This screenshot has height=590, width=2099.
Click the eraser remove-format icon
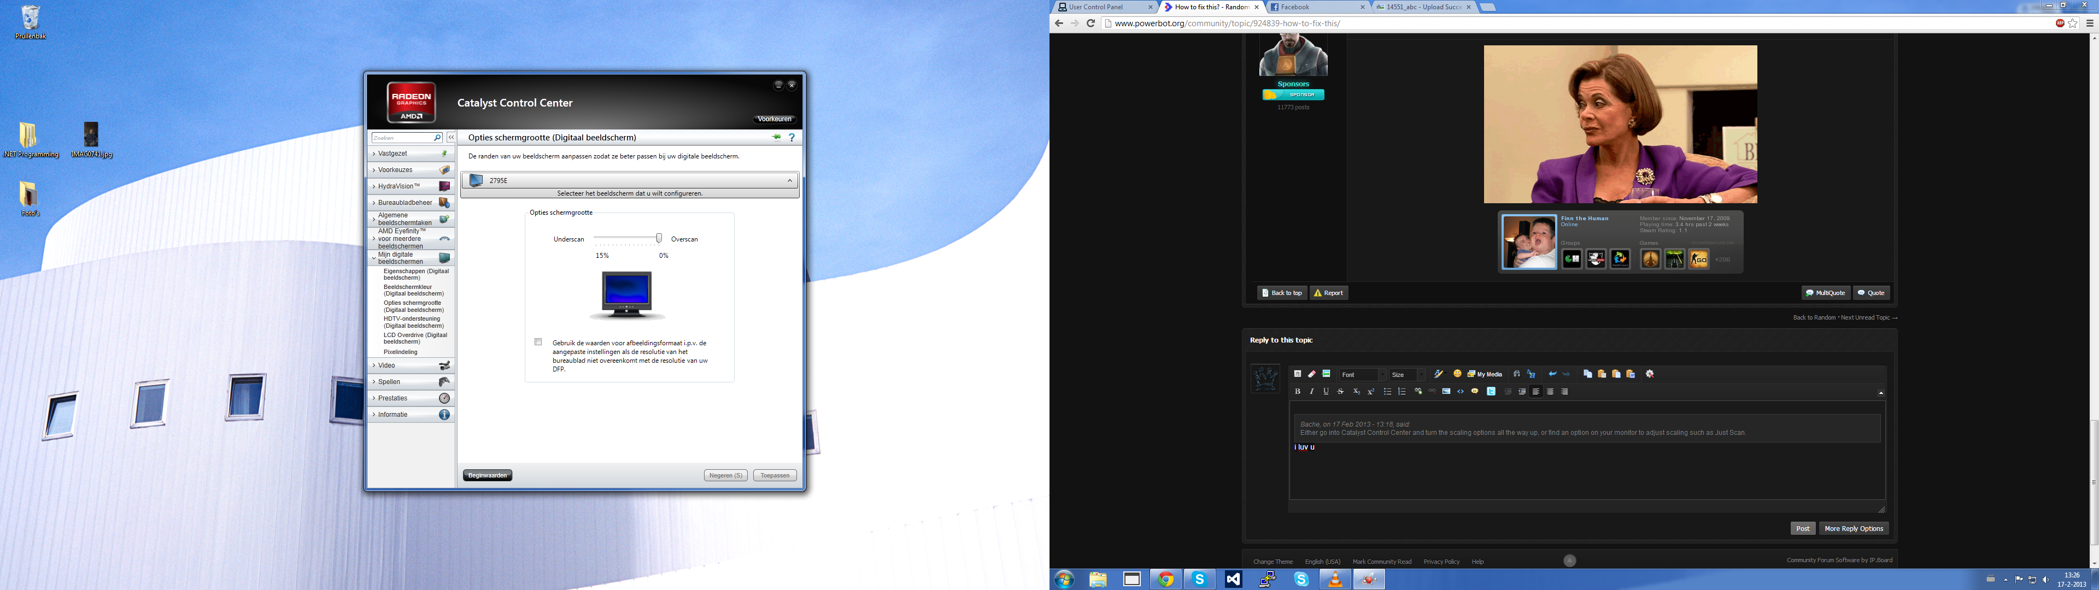(1312, 374)
